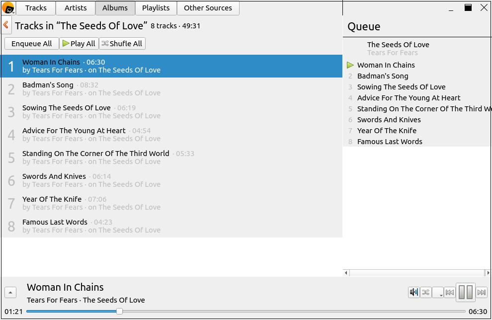
Task: Expand the now-playing panel with up arrow
Action: point(10,293)
